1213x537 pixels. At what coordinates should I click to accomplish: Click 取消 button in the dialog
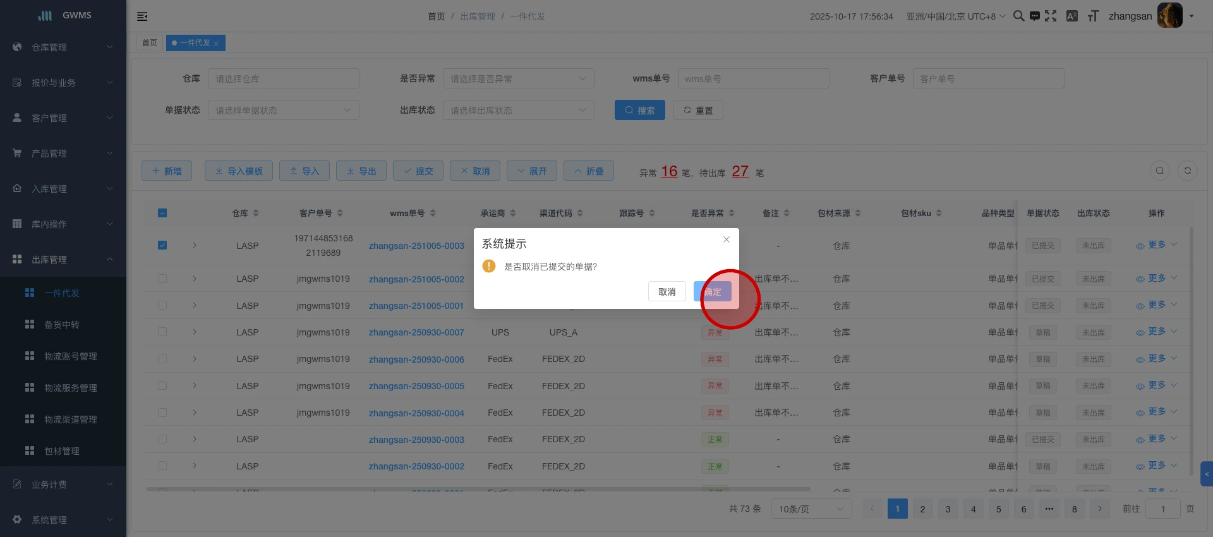click(x=667, y=292)
